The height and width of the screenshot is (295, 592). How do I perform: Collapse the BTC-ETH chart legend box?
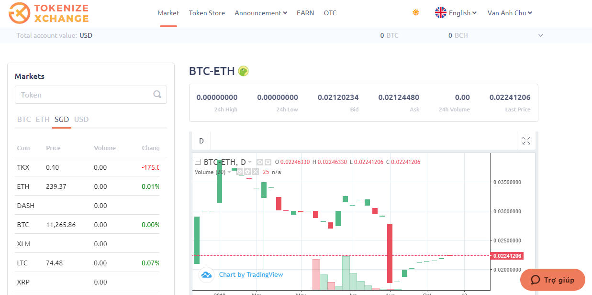198,162
